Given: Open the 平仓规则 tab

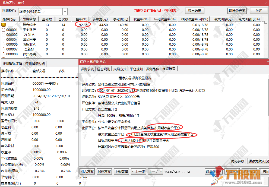Looking at the screenshot, I should click(136, 69).
